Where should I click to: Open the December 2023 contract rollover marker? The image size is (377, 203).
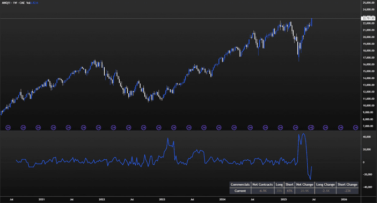(219, 127)
